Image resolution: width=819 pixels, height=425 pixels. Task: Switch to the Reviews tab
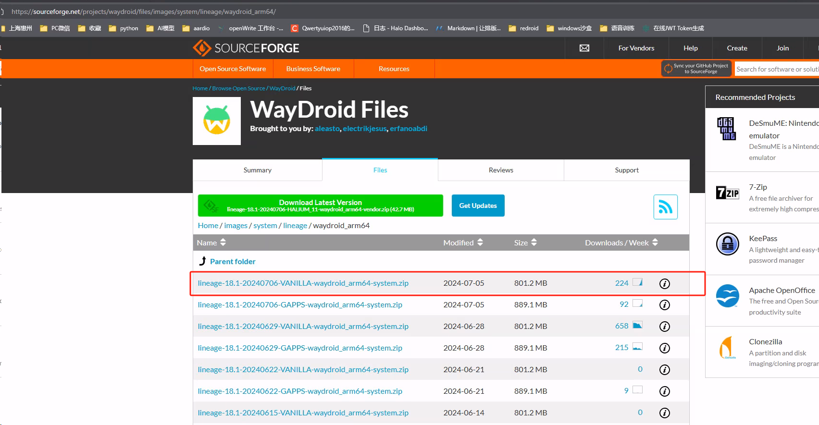(501, 170)
